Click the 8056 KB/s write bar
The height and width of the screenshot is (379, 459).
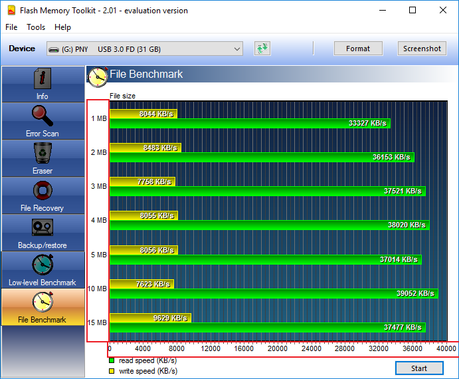pyautogui.click(x=143, y=250)
